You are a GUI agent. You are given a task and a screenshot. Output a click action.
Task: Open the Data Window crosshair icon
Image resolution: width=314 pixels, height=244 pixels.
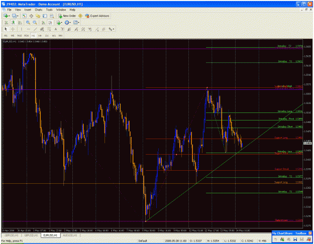tap(31, 16)
